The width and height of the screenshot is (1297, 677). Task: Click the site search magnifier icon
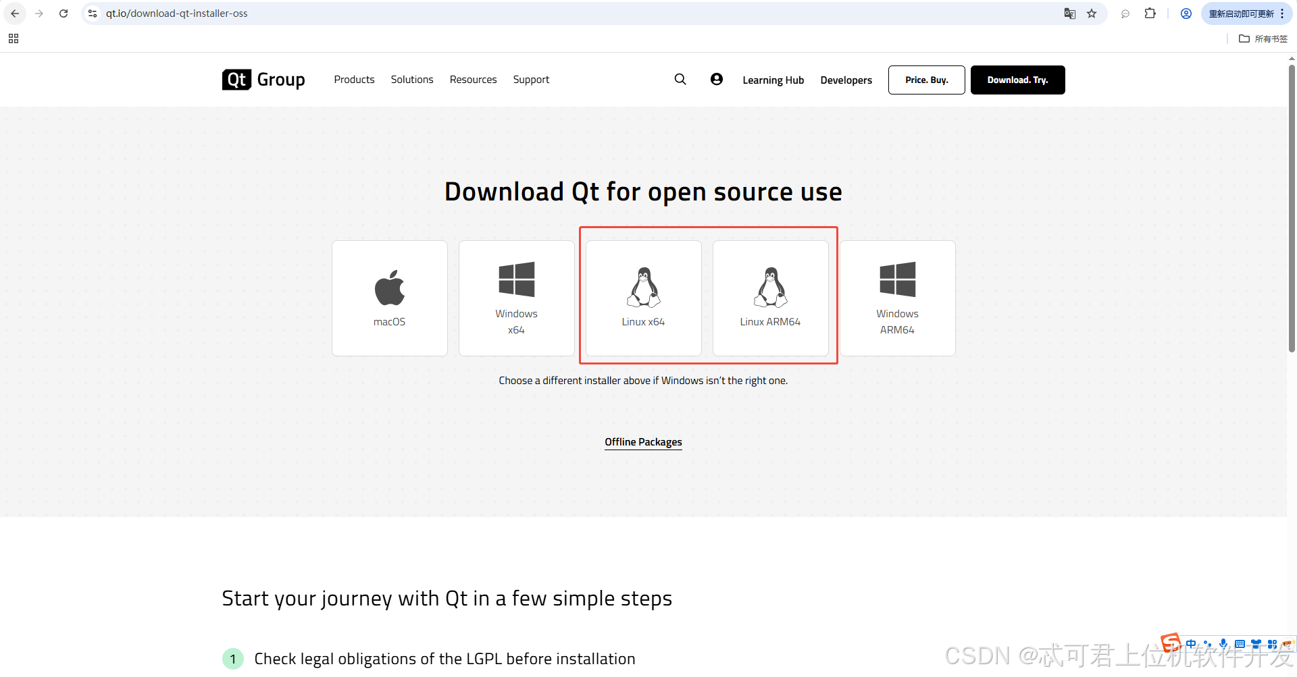(680, 80)
